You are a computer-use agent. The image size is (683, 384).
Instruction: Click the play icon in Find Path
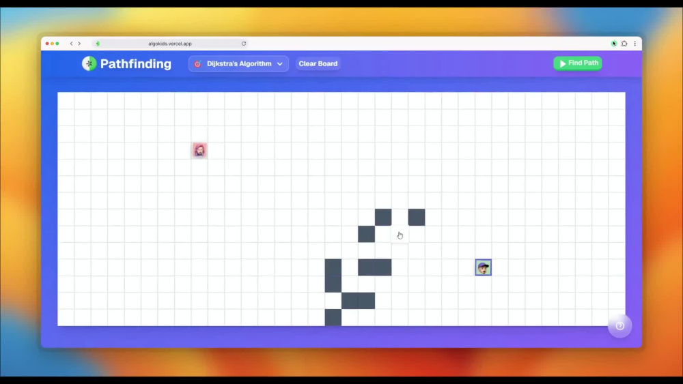(562, 63)
